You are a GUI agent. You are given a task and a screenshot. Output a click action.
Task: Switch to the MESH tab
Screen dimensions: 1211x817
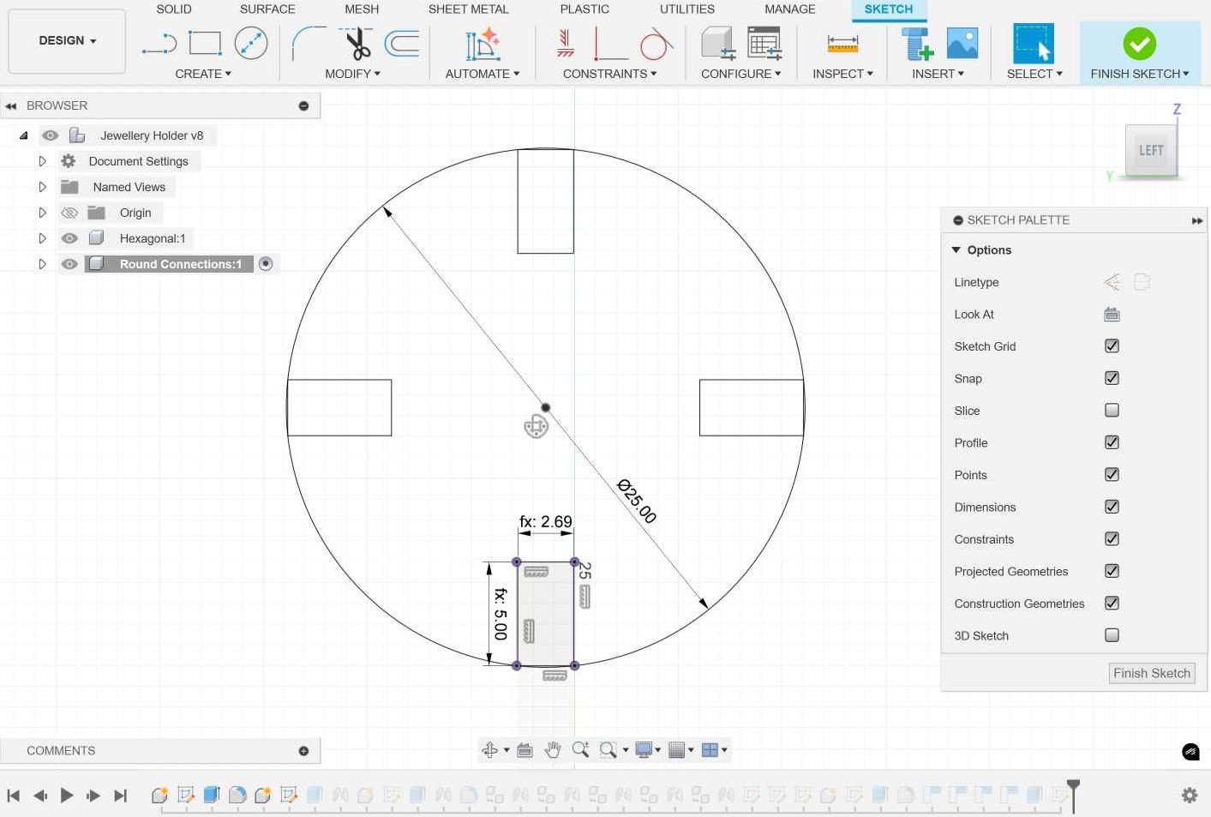tap(362, 9)
